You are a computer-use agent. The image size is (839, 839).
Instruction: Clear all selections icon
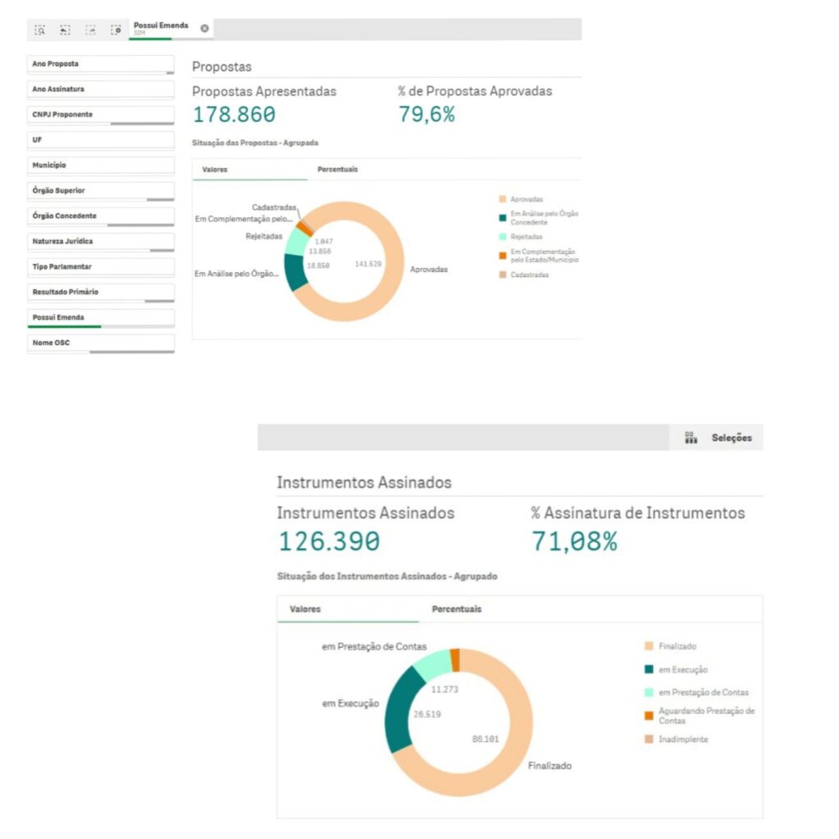(116, 30)
